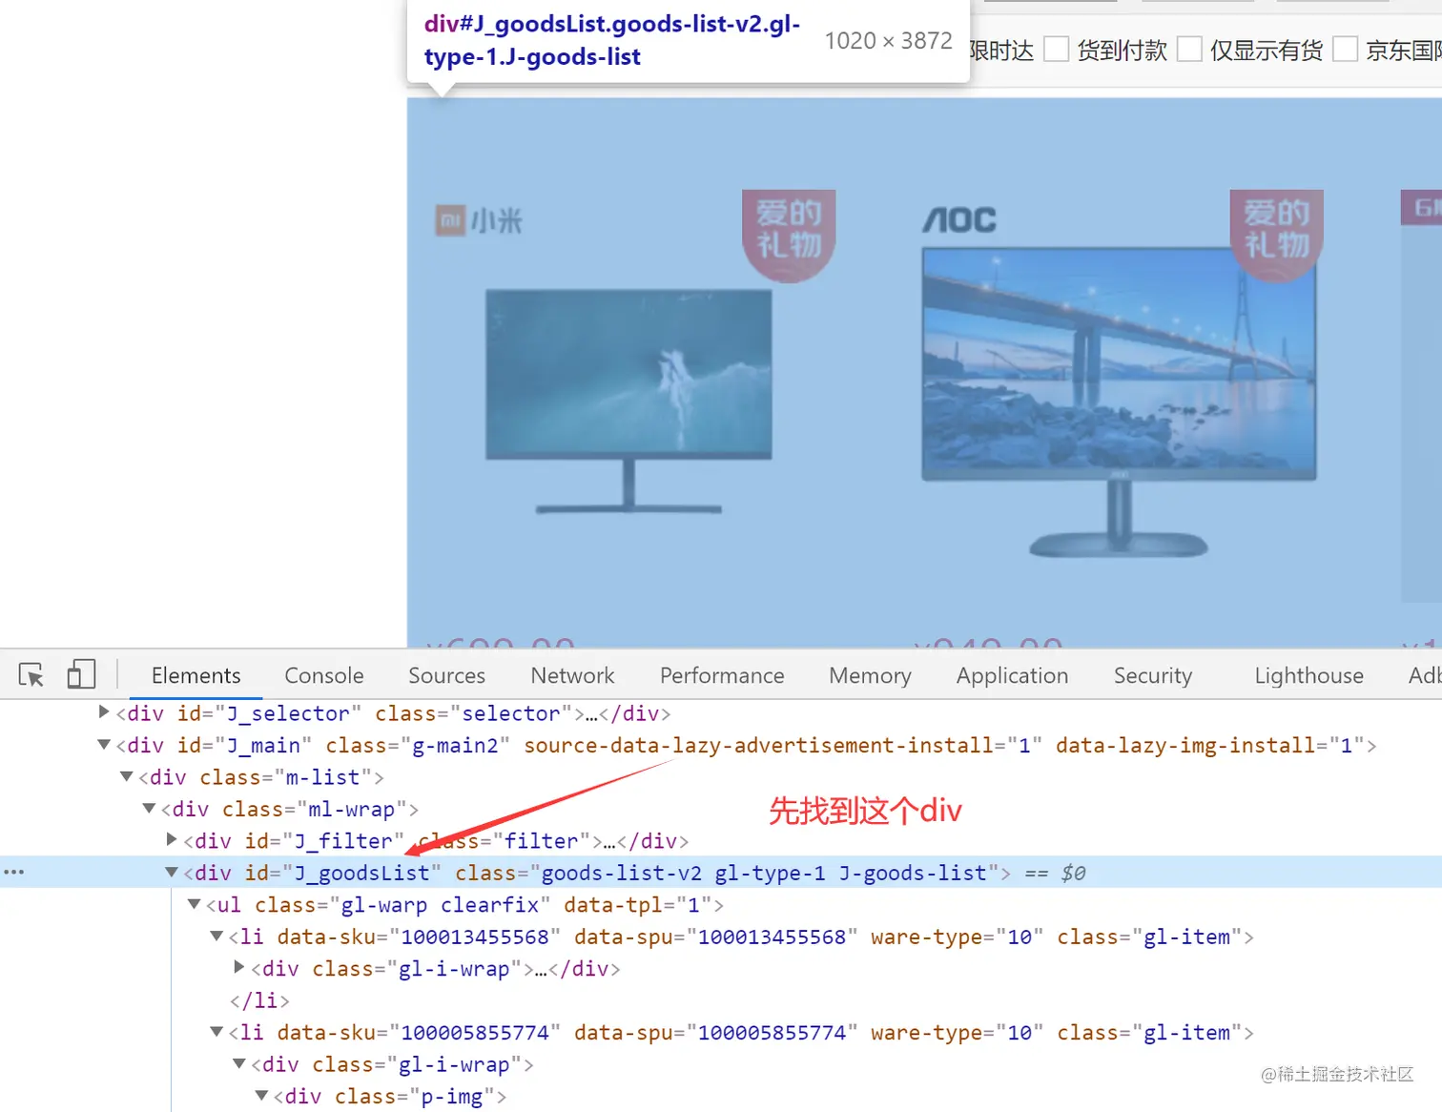This screenshot has width=1442, height=1112.
Task: Collapse the gl-warp clearfix ul node
Action: tap(195, 903)
